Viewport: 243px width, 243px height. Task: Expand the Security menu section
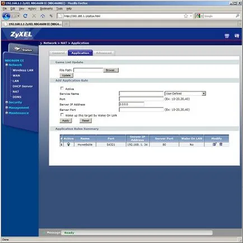(7, 102)
